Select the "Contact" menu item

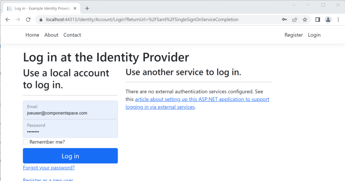point(72,35)
